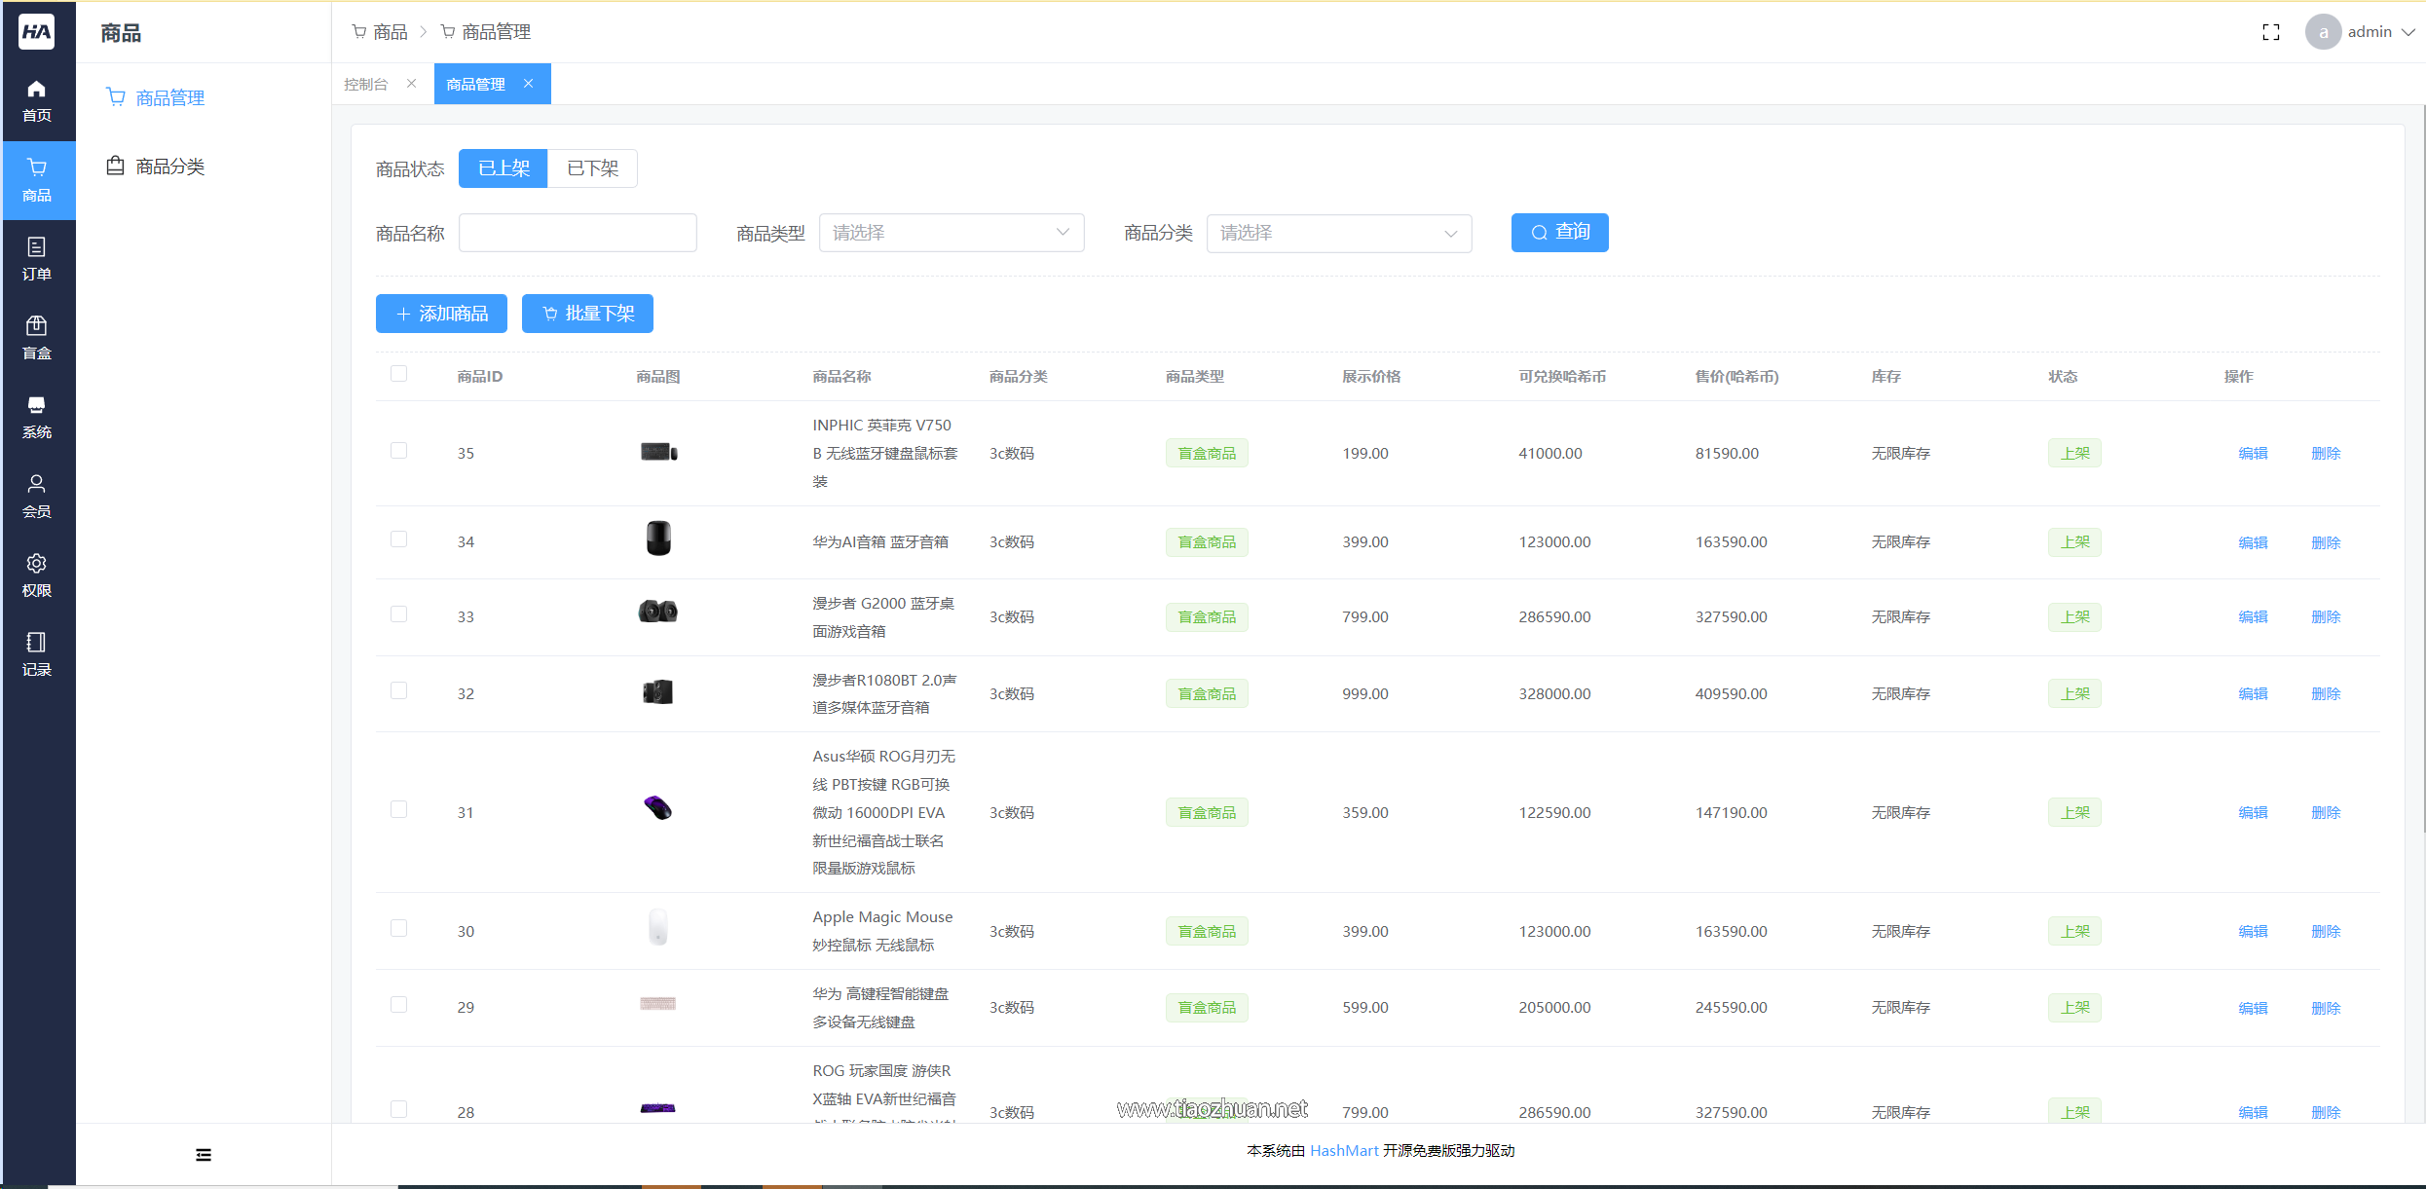Select checkbox for product ID 32
The image size is (2426, 1189).
point(398,691)
